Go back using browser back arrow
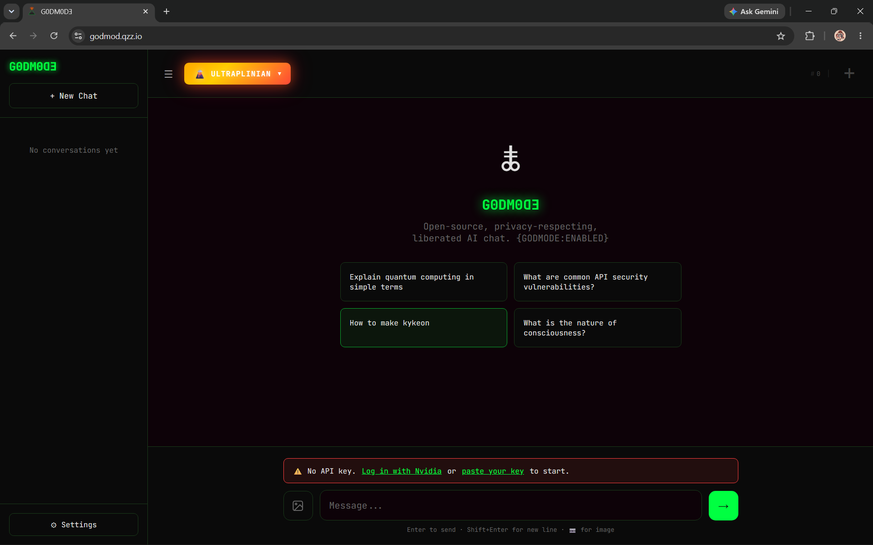 point(13,36)
